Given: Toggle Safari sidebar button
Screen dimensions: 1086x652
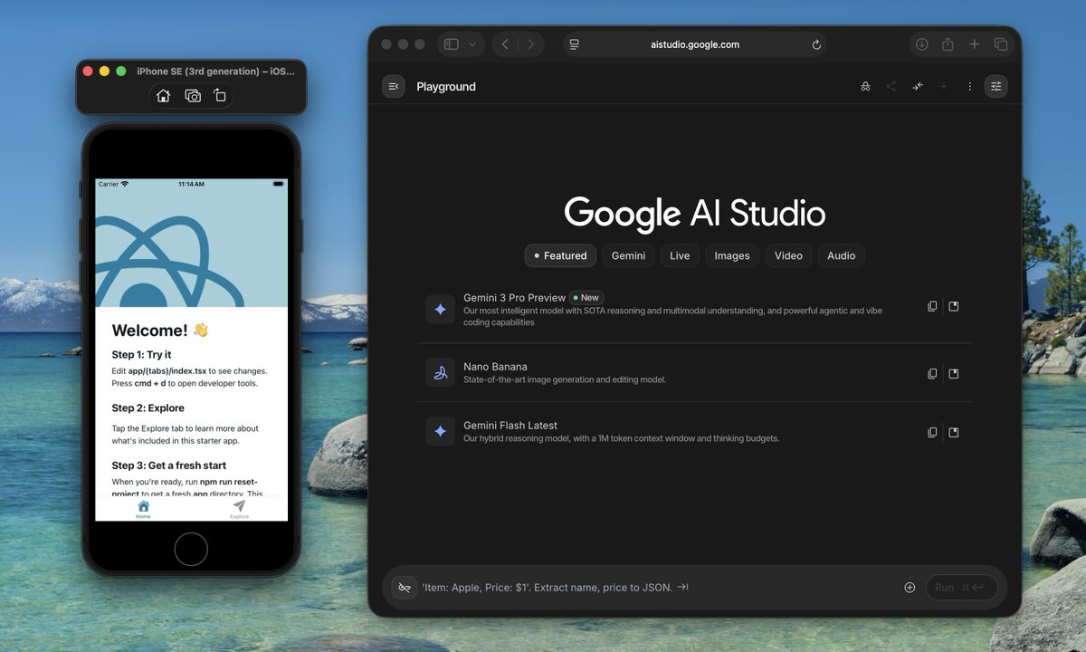Looking at the screenshot, I should tap(451, 44).
